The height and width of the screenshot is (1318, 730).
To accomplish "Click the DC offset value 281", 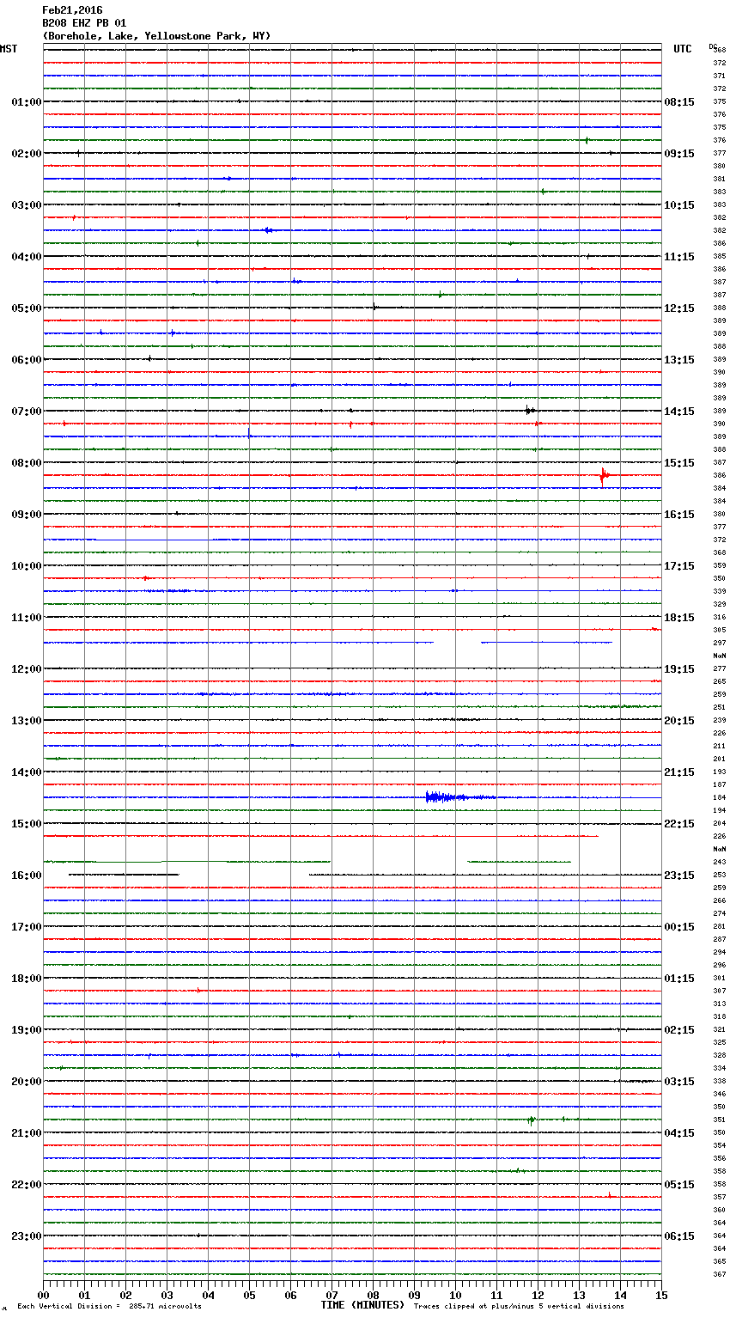I will [720, 927].
